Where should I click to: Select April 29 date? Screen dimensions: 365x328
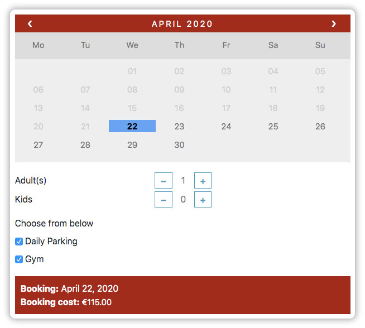point(132,144)
